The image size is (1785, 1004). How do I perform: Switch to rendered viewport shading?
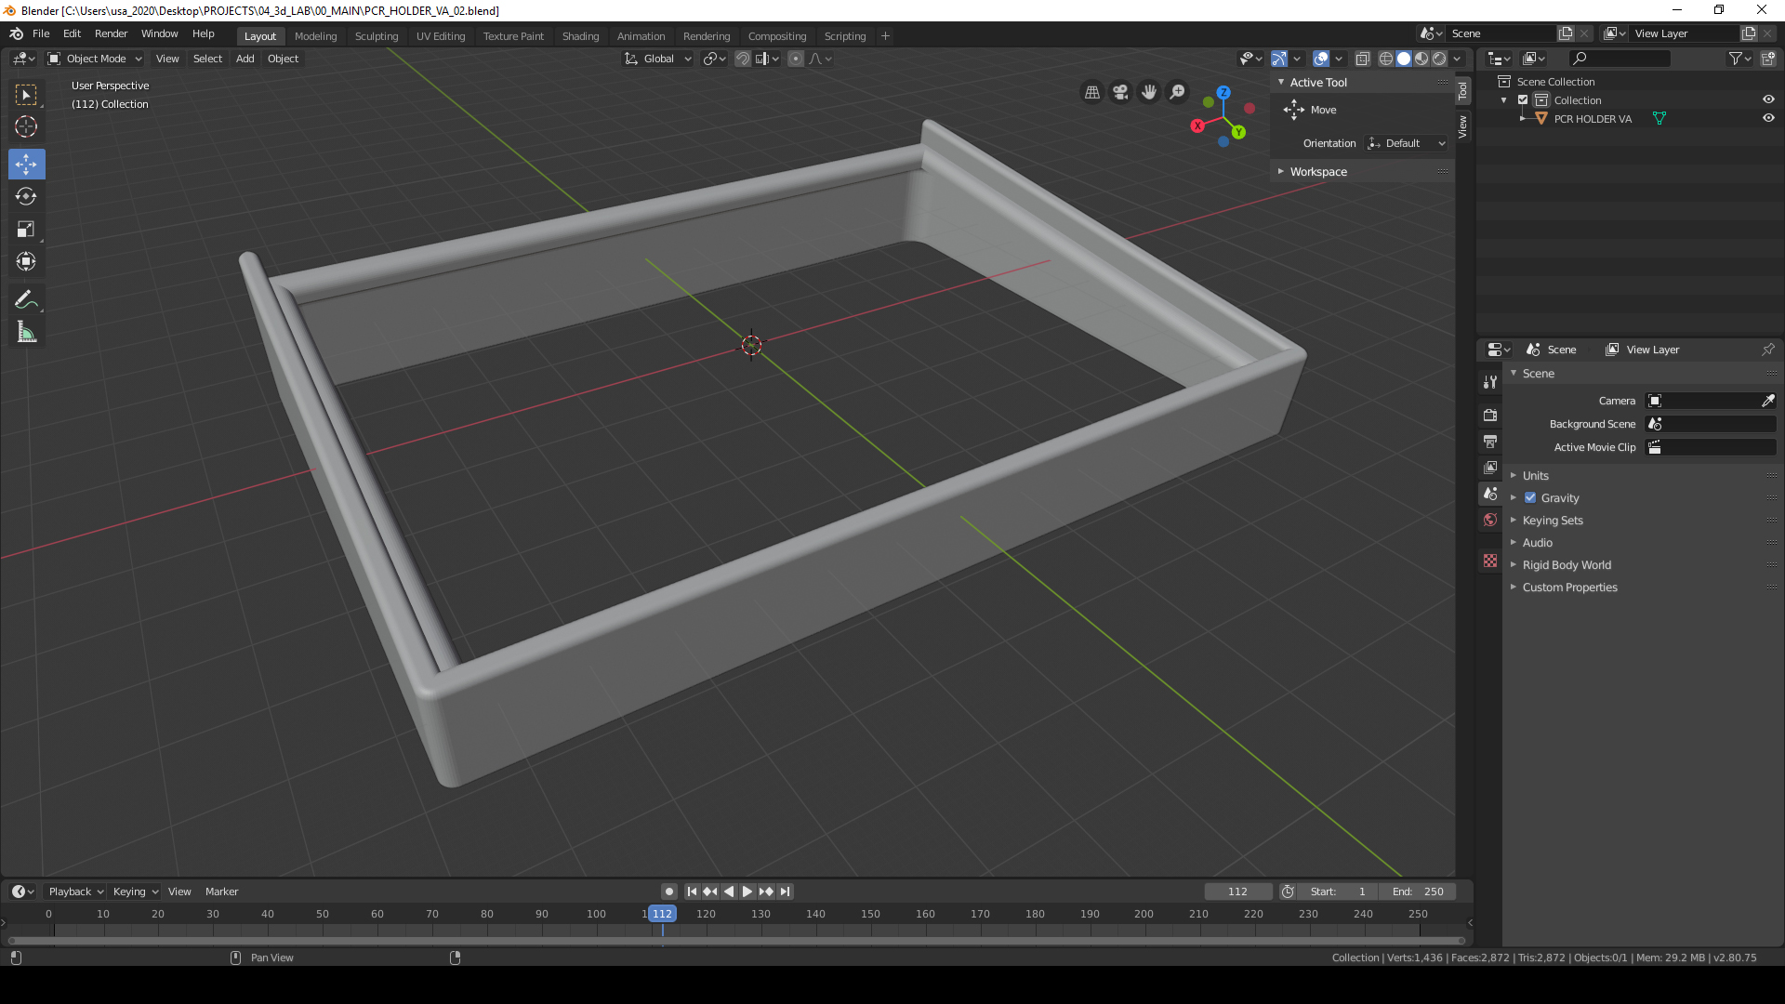(1439, 59)
